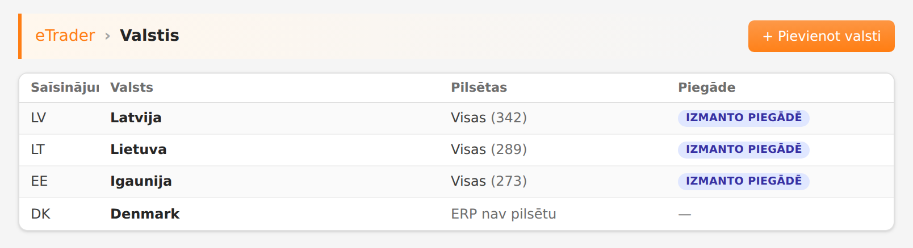View Visas (342) cities for Latvija
913x248 pixels.
(489, 118)
